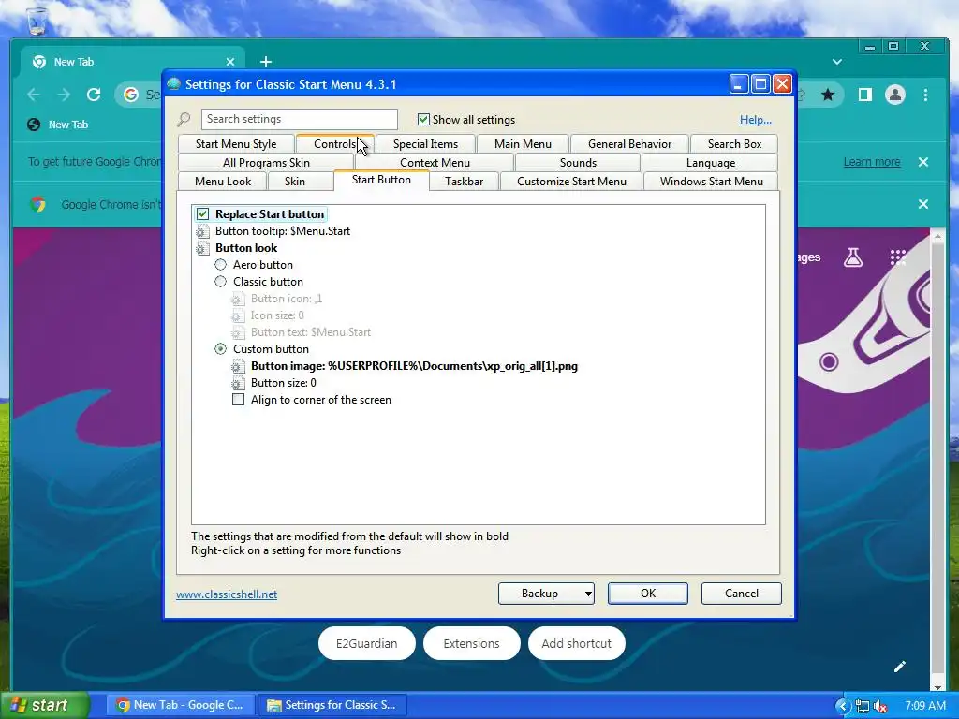Click the muted volume icon in tray

coord(880,706)
